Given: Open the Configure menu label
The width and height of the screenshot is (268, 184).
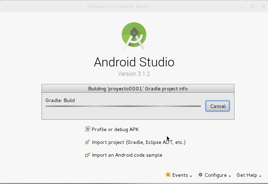Looking at the screenshot, I should click(215, 175).
